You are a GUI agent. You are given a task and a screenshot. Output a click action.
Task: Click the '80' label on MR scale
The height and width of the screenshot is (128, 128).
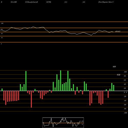pyautogui.click(x=125, y=76)
